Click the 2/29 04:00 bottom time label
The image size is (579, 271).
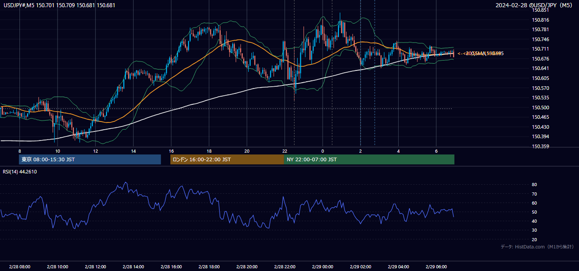(x=398, y=267)
